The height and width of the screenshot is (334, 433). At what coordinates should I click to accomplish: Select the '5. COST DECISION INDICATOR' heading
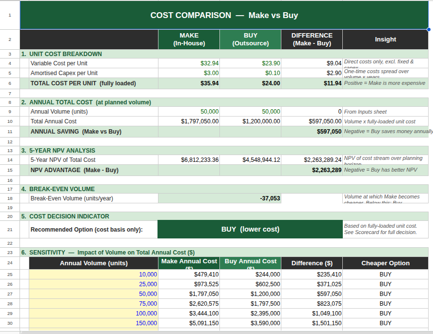[x=224, y=216]
